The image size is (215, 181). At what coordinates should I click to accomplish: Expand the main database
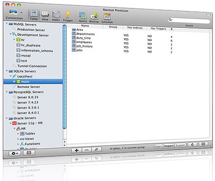click(x=14, y=81)
